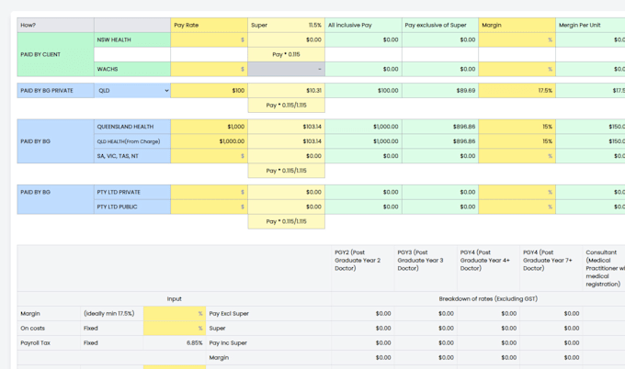Click PTY LTD PUBLIC margin field
Screen dimensions: 625x369
tap(517, 207)
